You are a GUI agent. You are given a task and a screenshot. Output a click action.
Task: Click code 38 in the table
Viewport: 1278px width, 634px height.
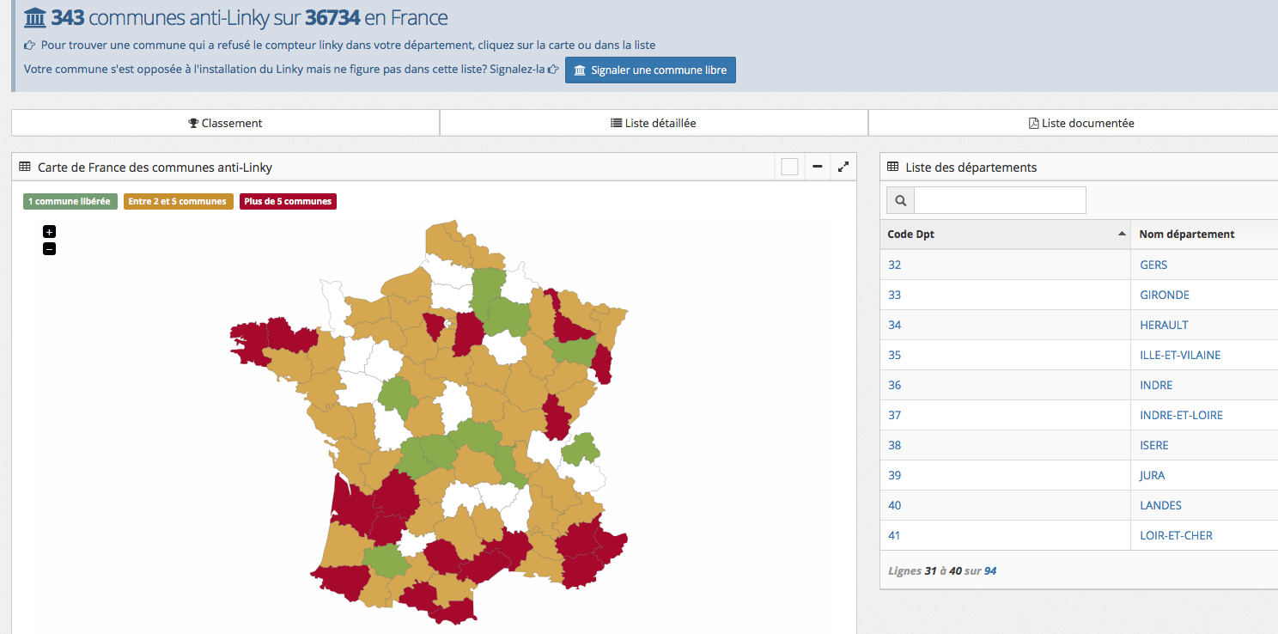pyautogui.click(x=895, y=445)
